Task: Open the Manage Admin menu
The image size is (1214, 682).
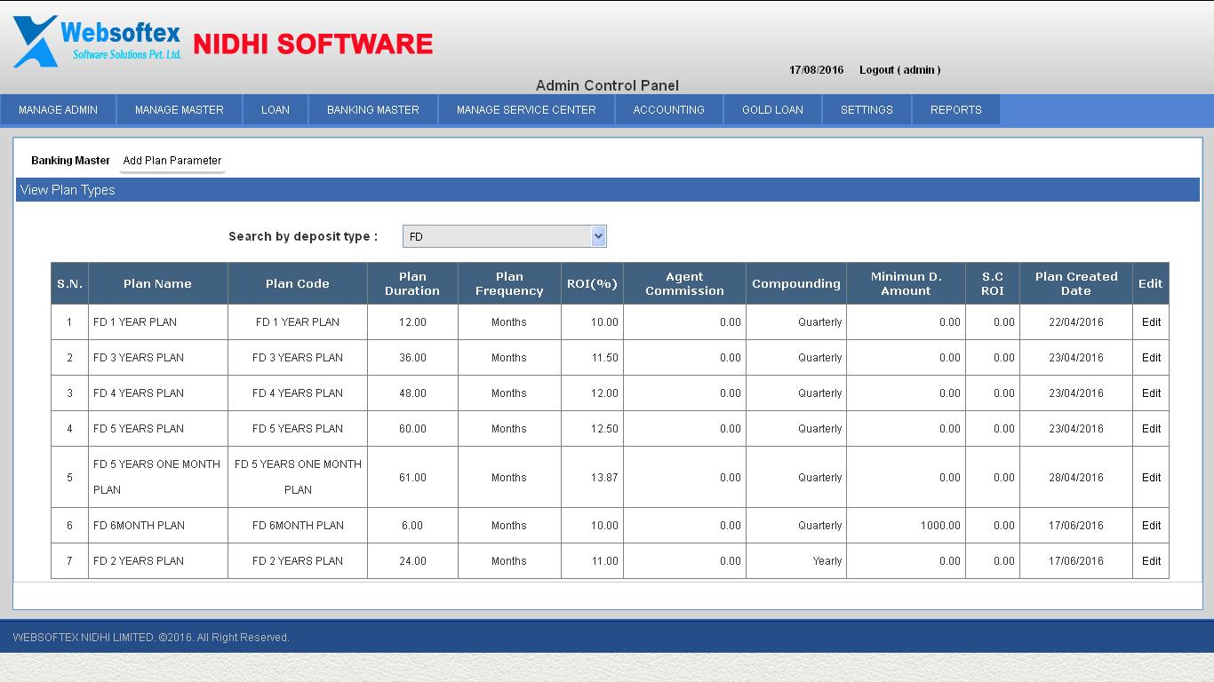Action: (x=59, y=109)
